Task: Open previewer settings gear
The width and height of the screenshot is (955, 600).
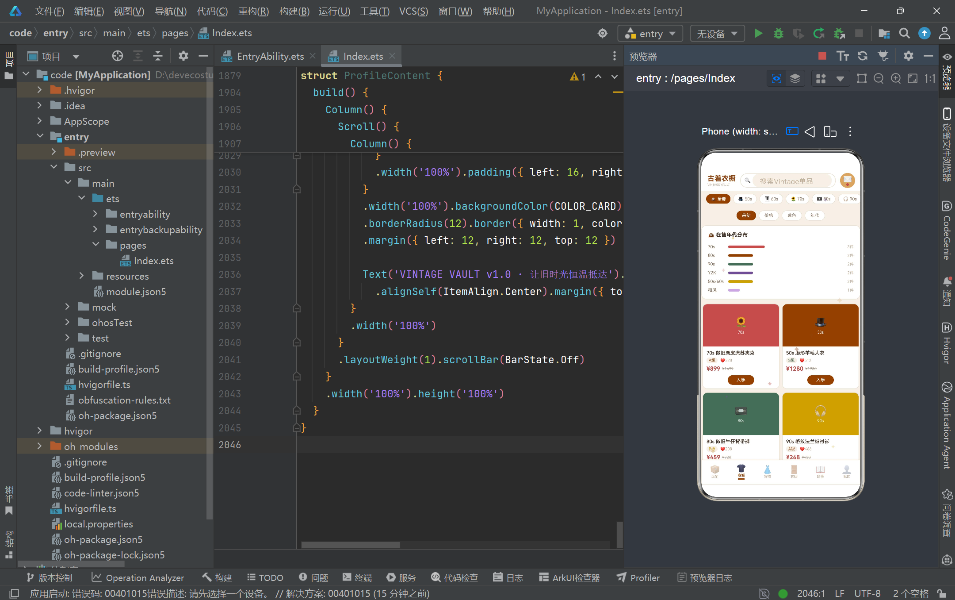Action: click(908, 56)
